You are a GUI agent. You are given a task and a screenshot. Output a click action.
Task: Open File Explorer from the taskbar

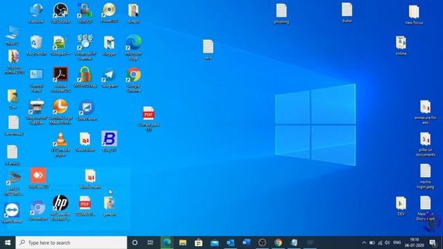[183, 243]
